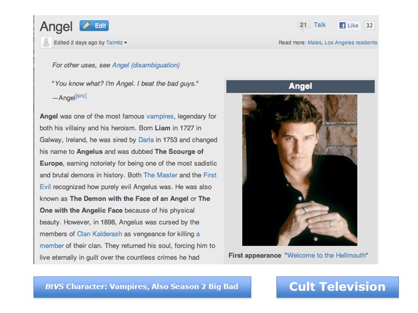Screen dimensions: 418x313
Task: Click the [src] quote source reference
Action: [x=81, y=96]
